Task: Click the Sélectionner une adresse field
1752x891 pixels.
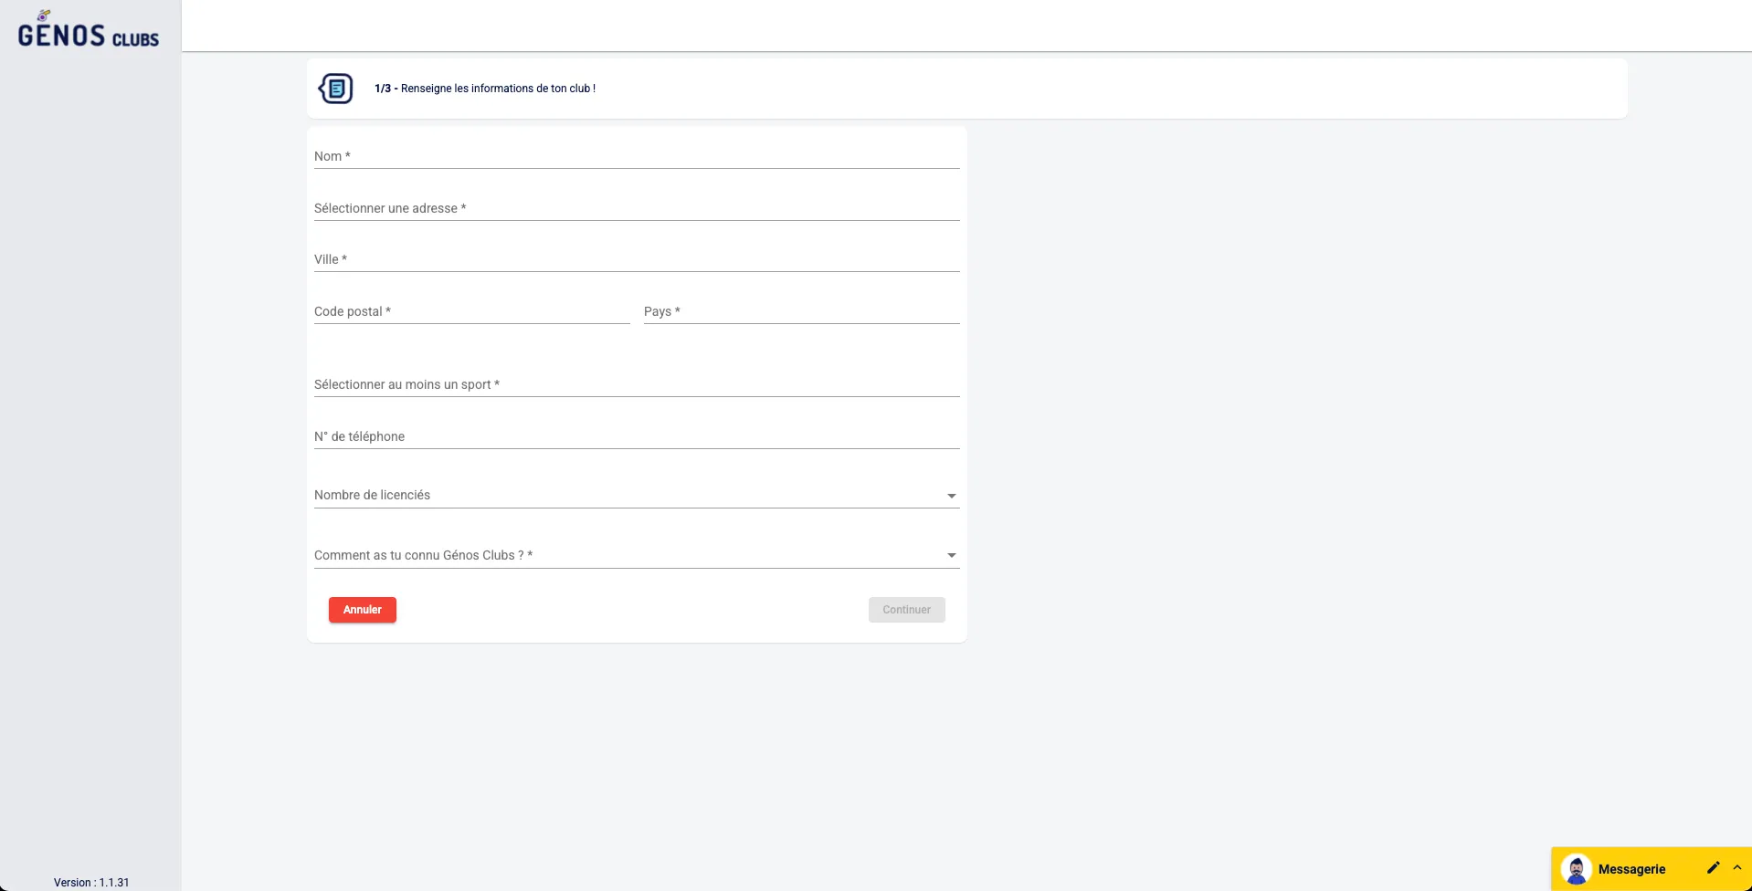Action: [x=636, y=208]
